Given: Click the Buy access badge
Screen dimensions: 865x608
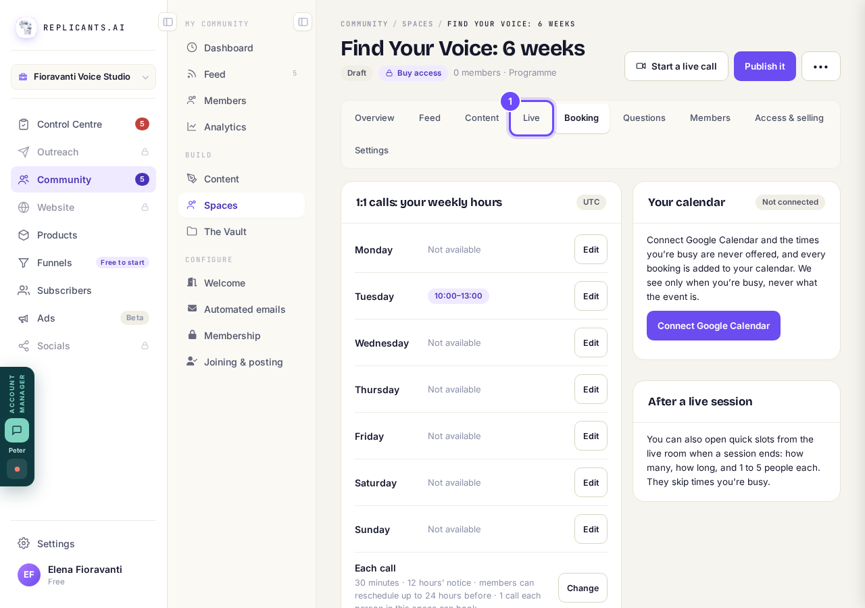Looking at the screenshot, I should (413, 73).
